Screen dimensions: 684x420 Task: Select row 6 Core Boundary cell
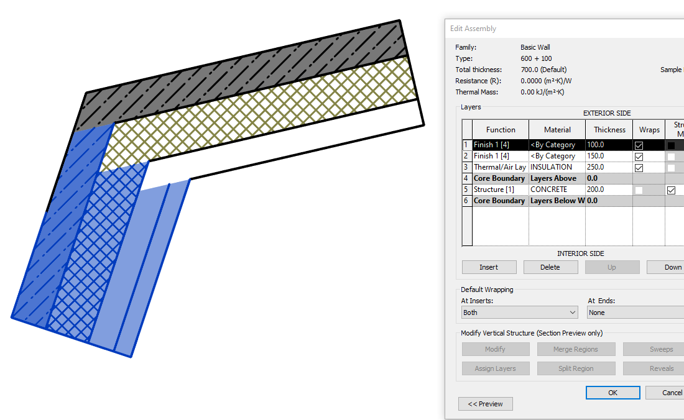[x=501, y=201]
